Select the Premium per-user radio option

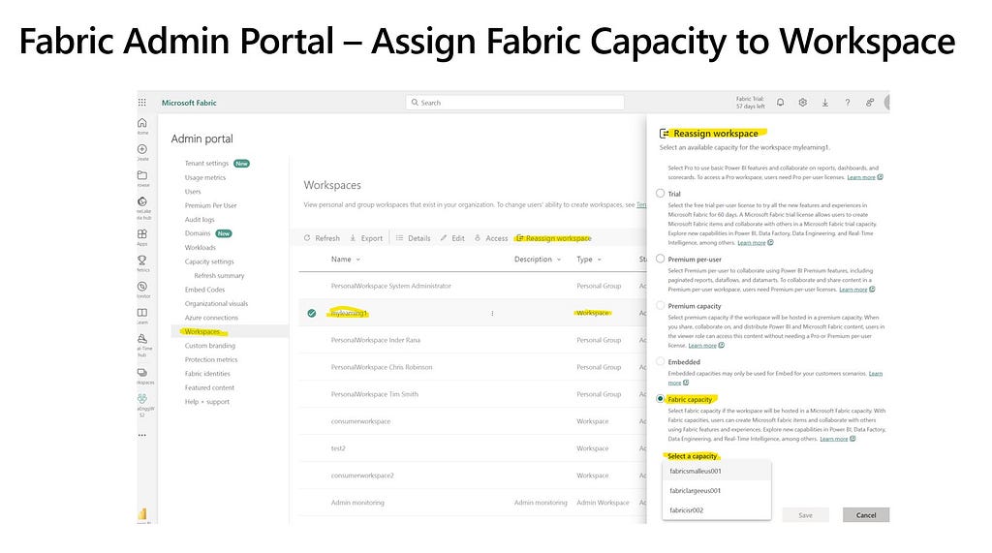tap(661, 259)
